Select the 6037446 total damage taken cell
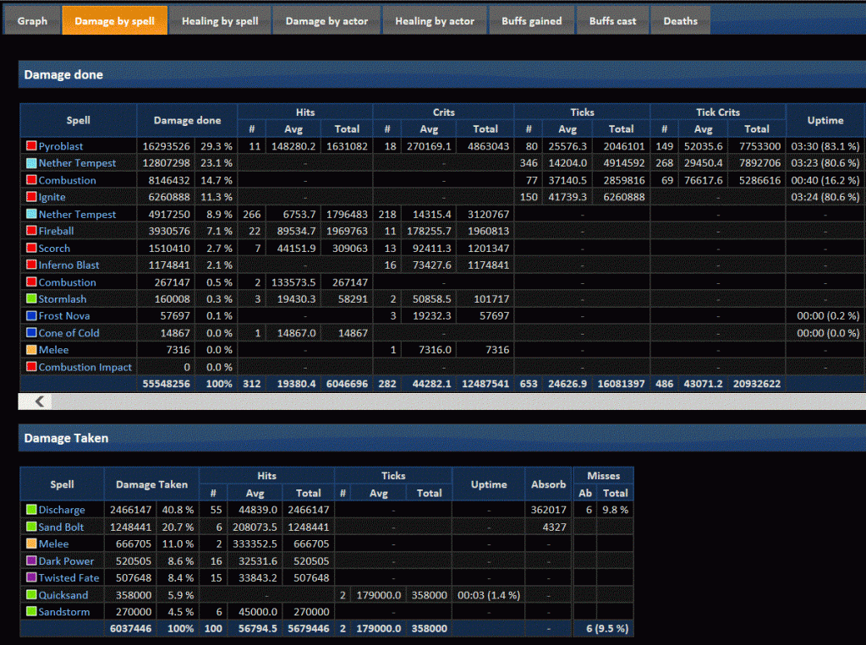The image size is (866, 645). (130, 628)
